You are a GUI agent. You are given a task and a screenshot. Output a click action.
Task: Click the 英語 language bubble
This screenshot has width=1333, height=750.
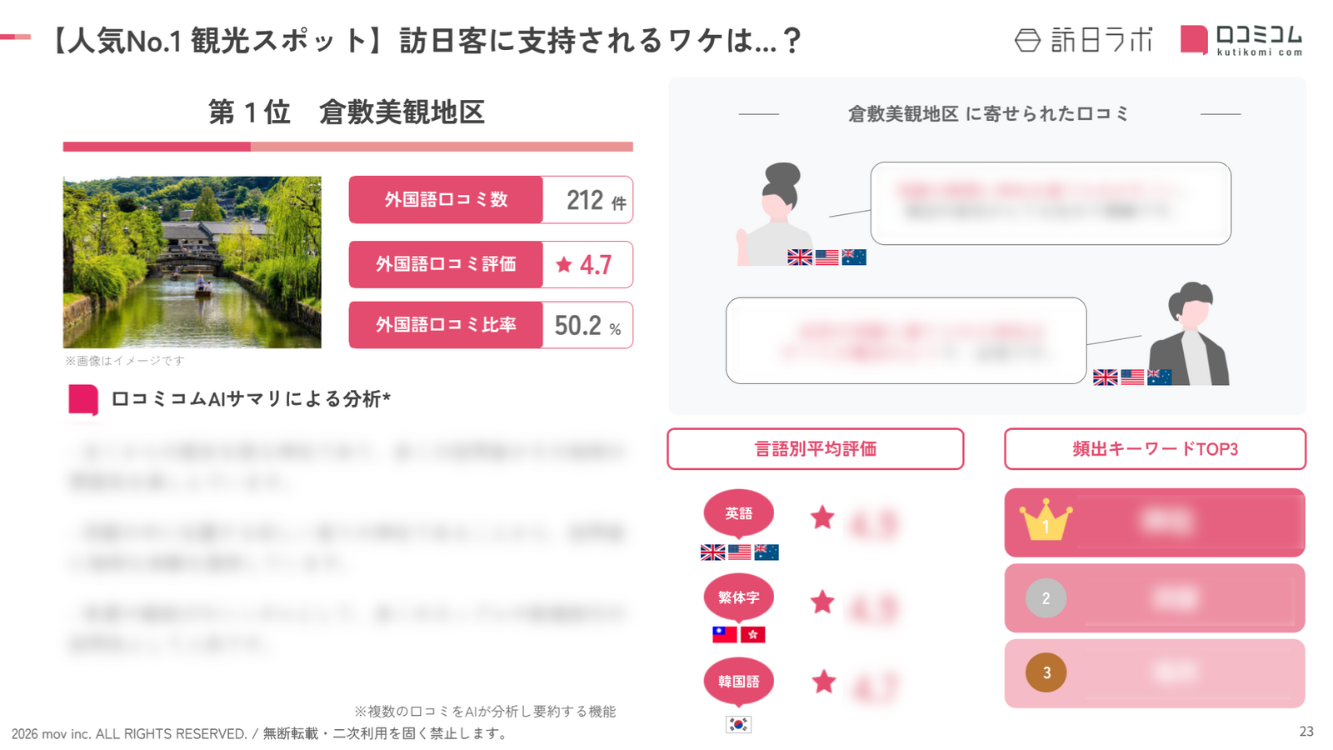[x=738, y=513]
